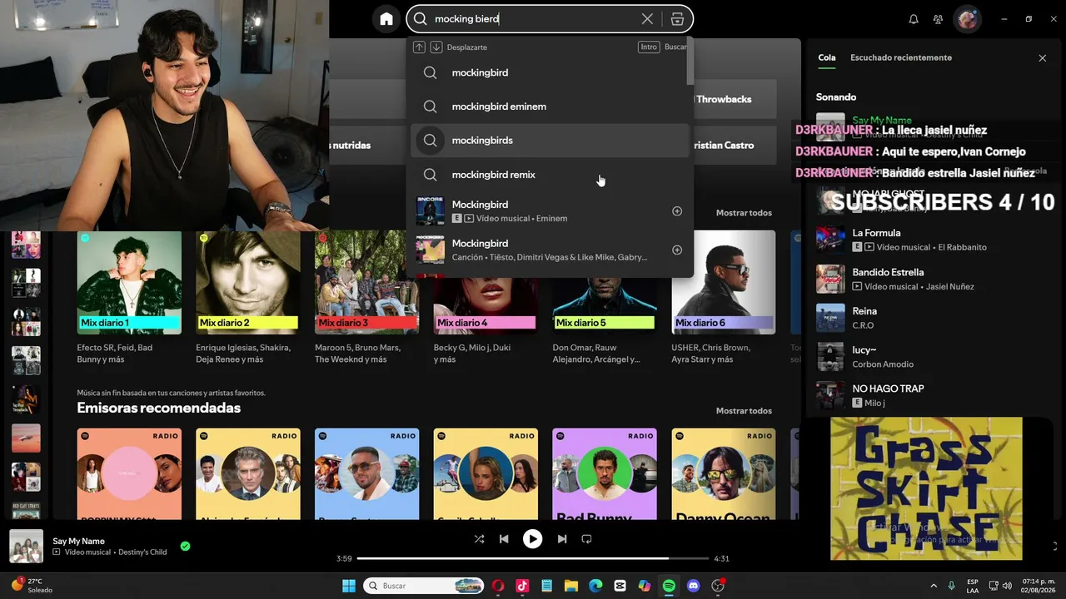Select the "mockingbird remix" suggestion
Viewport: 1066px width, 599px height.
pos(550,175)
